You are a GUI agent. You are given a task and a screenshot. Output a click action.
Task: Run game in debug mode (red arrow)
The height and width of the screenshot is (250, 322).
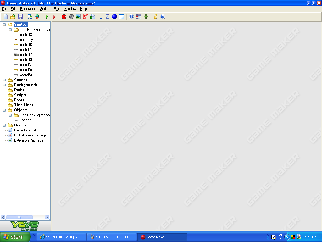click(54, 17)
